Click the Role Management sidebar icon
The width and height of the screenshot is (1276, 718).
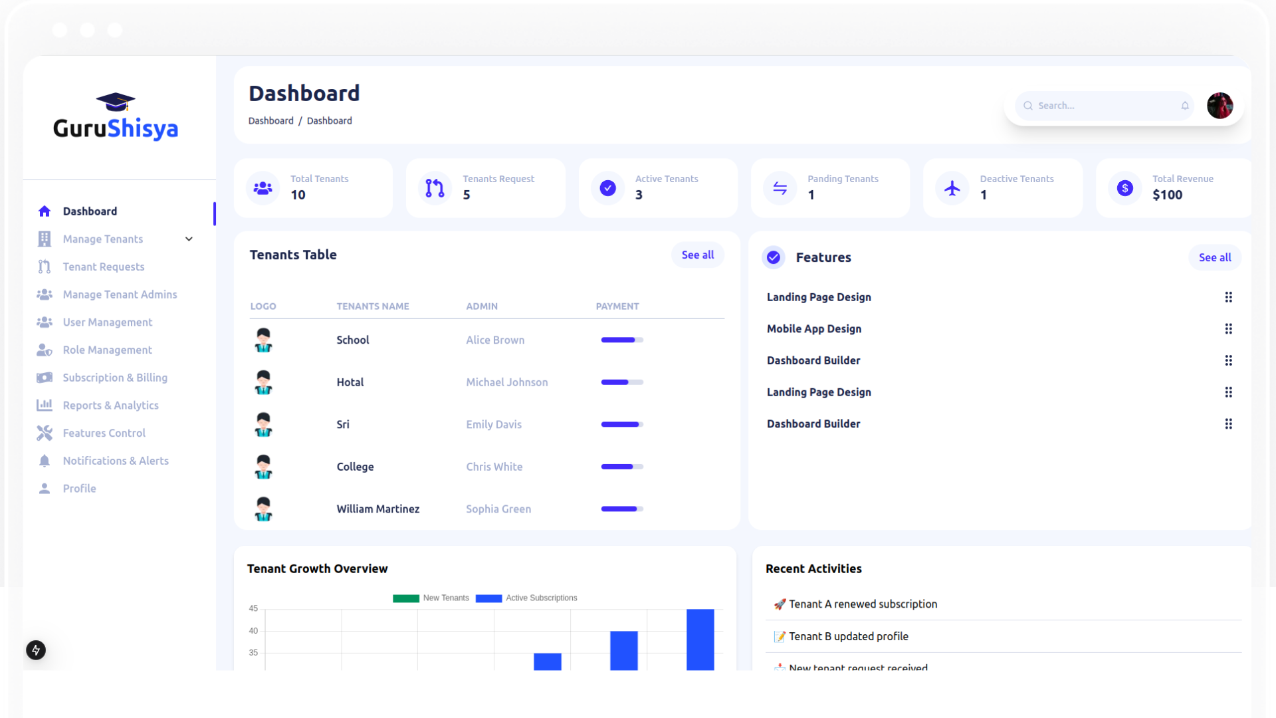(x=44, y=350)
